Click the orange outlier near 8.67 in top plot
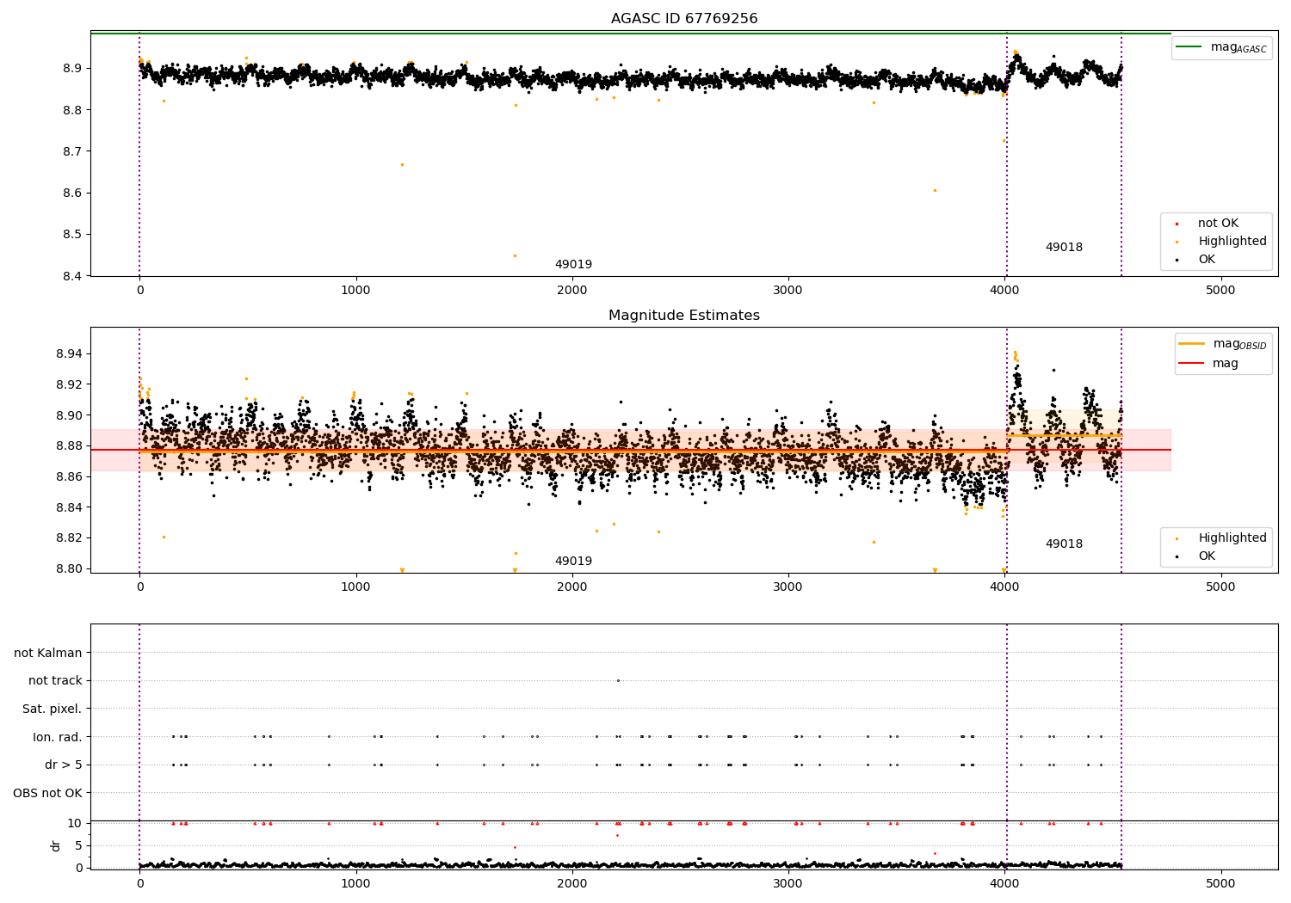 pyautogui.click(x=401, y=164)
